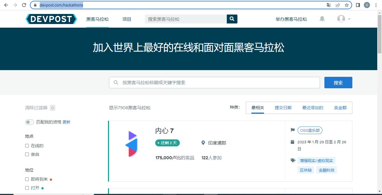The height and width of the screenshot is (195, 382).
Task: Focus the hackathon keyword search field
Action: [x=214, y=83]
